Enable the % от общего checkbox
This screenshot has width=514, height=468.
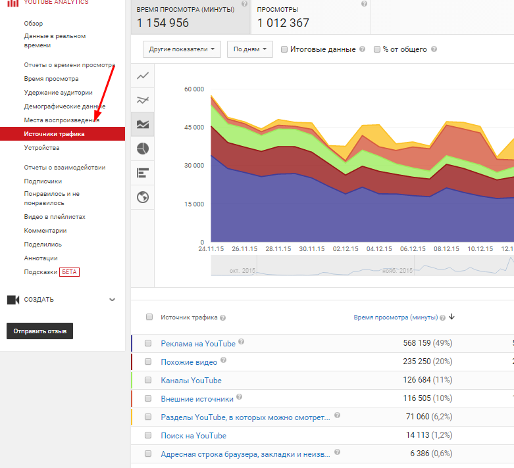377,49
